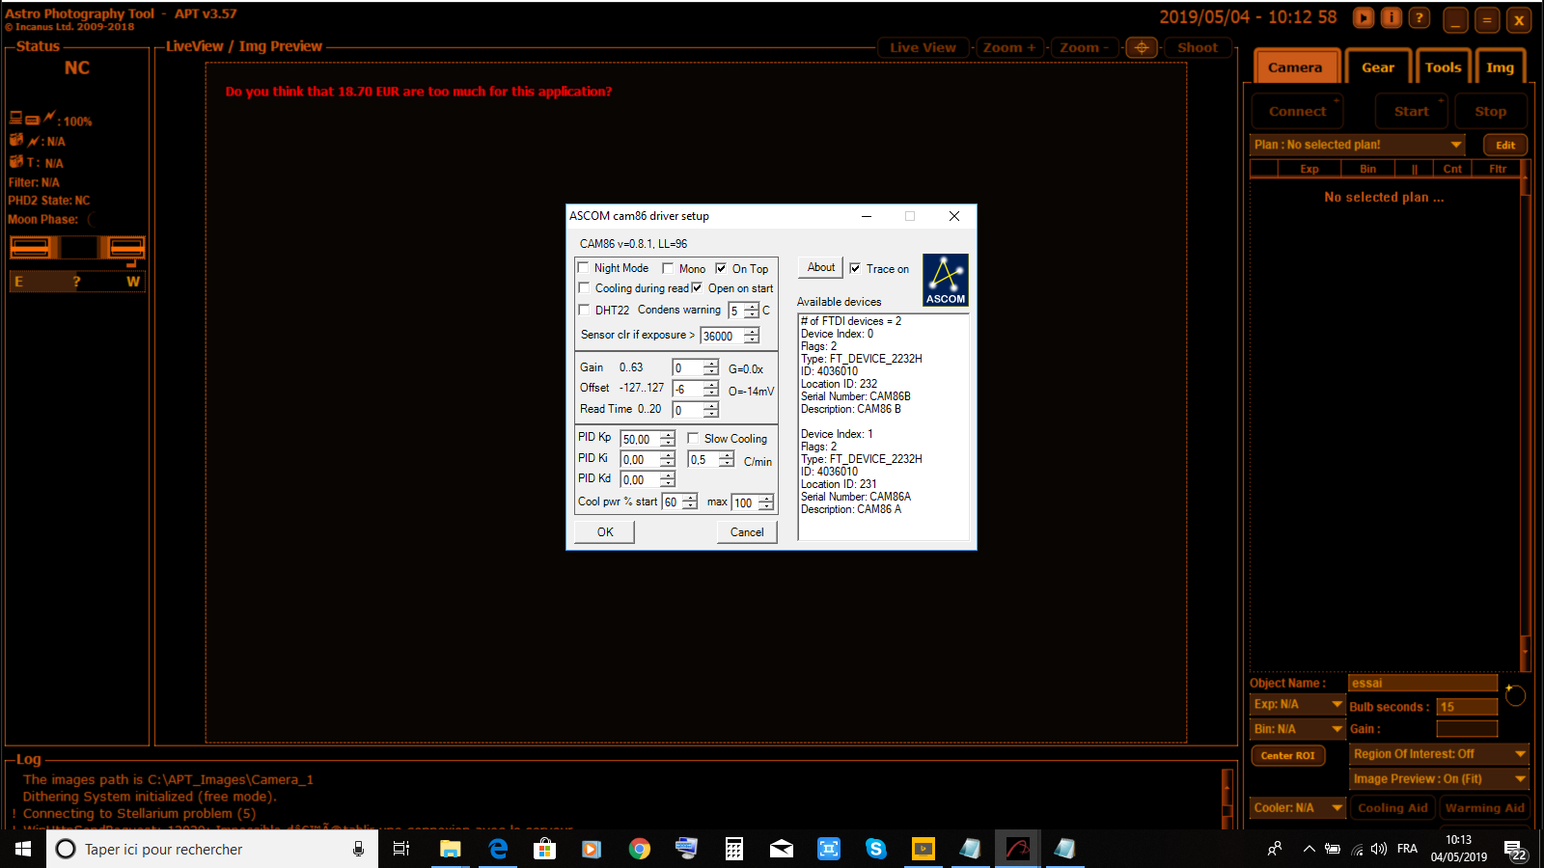
Task: Open Skype from the taskbar
Action: 876,849
